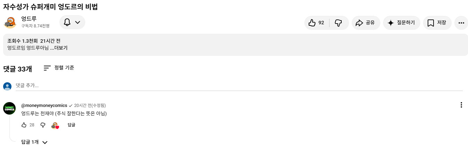Reply to comment using 답글 button
468x150 pixels.
click(x=71, y=125)
